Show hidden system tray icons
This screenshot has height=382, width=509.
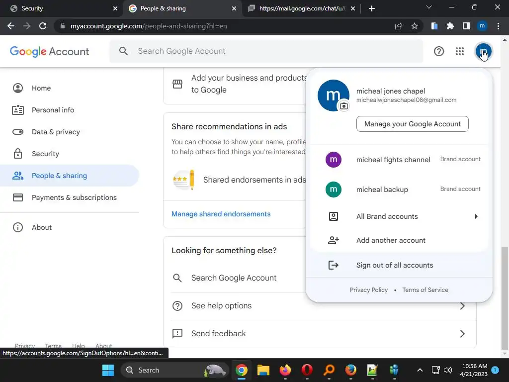pyautogui.click(x=420, y=370)
